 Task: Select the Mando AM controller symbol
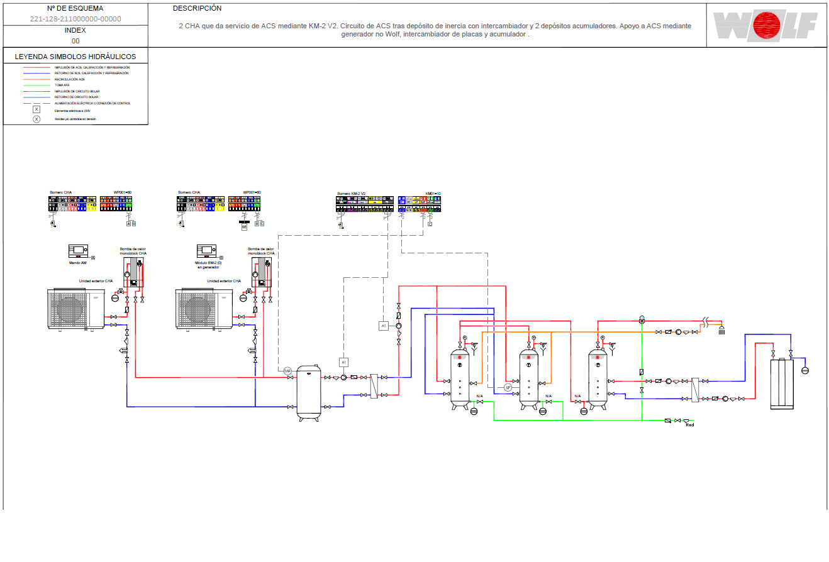pyautogui.click(x=79, y=251)
